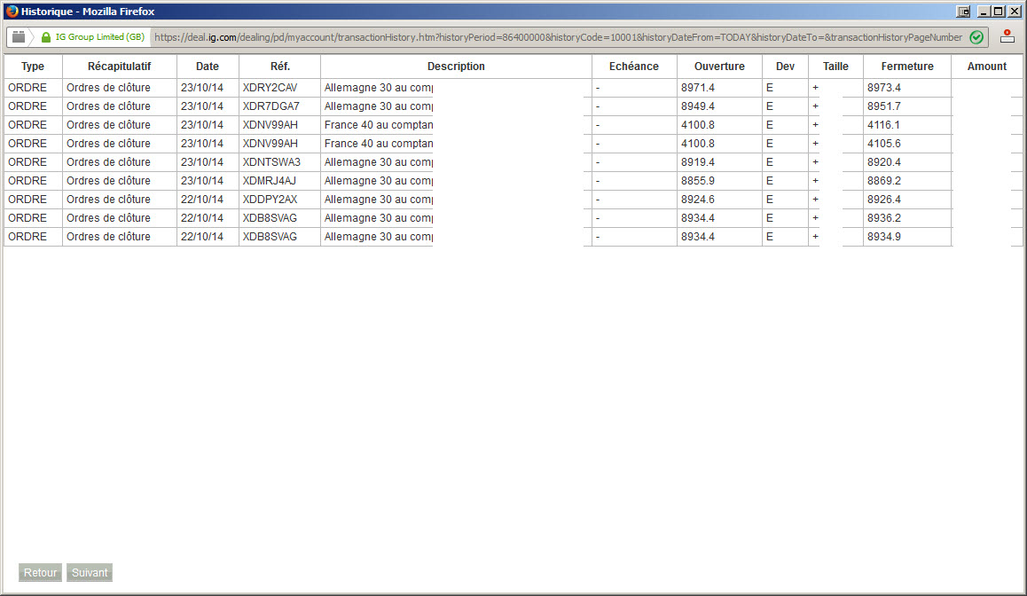
Task: Click closing price 8951.7
Action: tap(884, 106)
